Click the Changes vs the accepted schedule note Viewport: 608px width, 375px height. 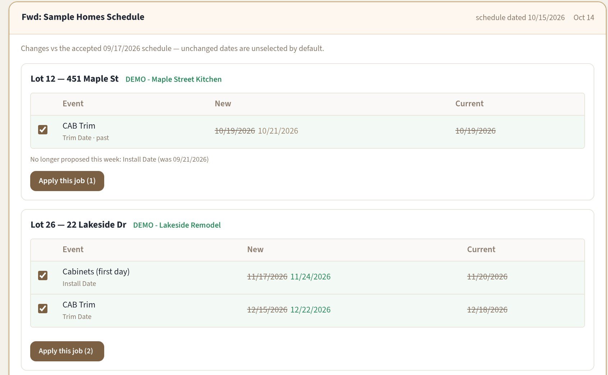(172, 48)
